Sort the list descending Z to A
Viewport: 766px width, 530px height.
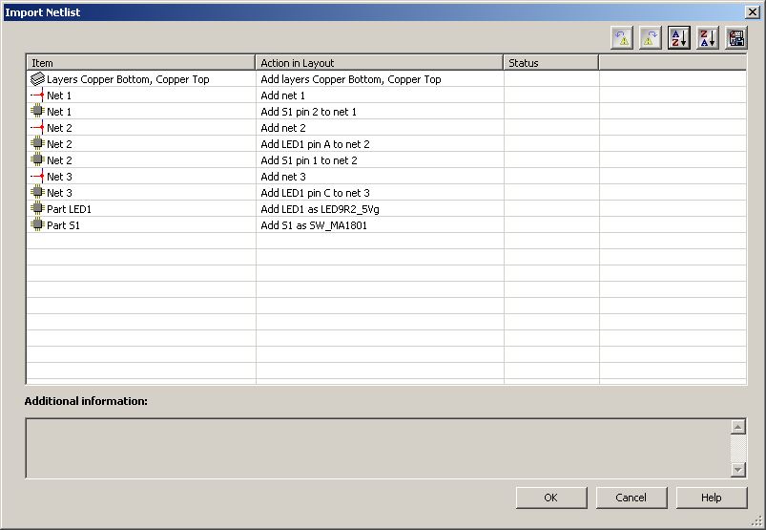pos(708,37)
